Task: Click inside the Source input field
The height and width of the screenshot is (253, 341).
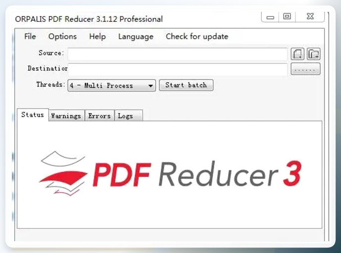Action: pos(178,54)
